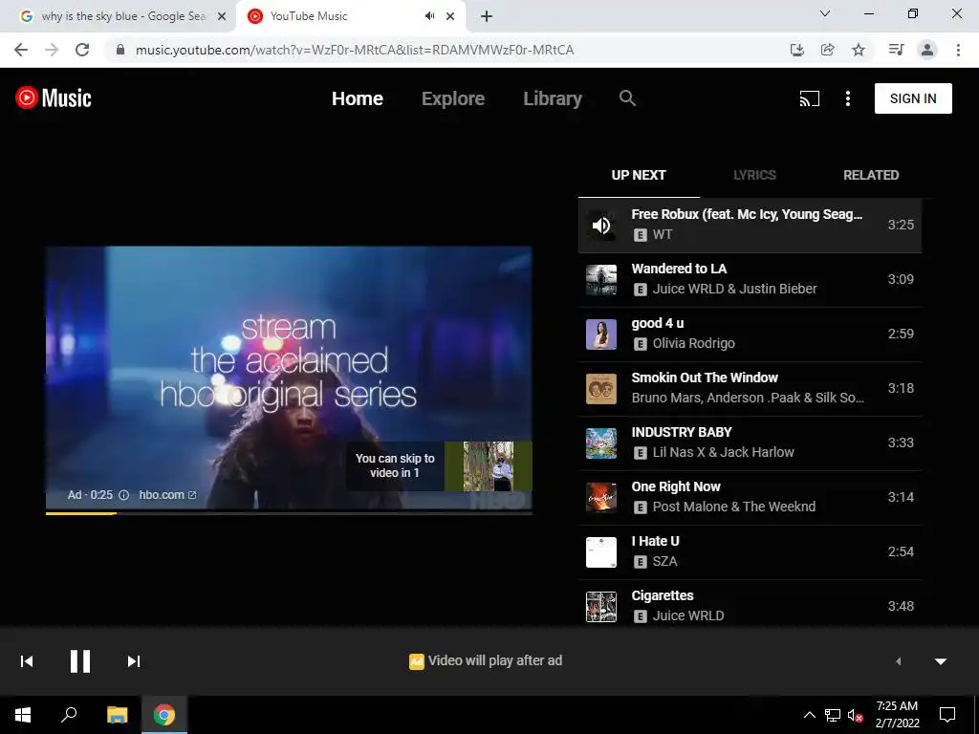979x734 pixels.
Task: Switch to the UP NEXT tab
Action: click(639, 176)
